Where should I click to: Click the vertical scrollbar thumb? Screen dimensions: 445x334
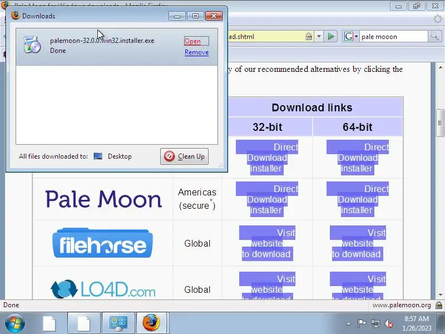pos(440,122)
